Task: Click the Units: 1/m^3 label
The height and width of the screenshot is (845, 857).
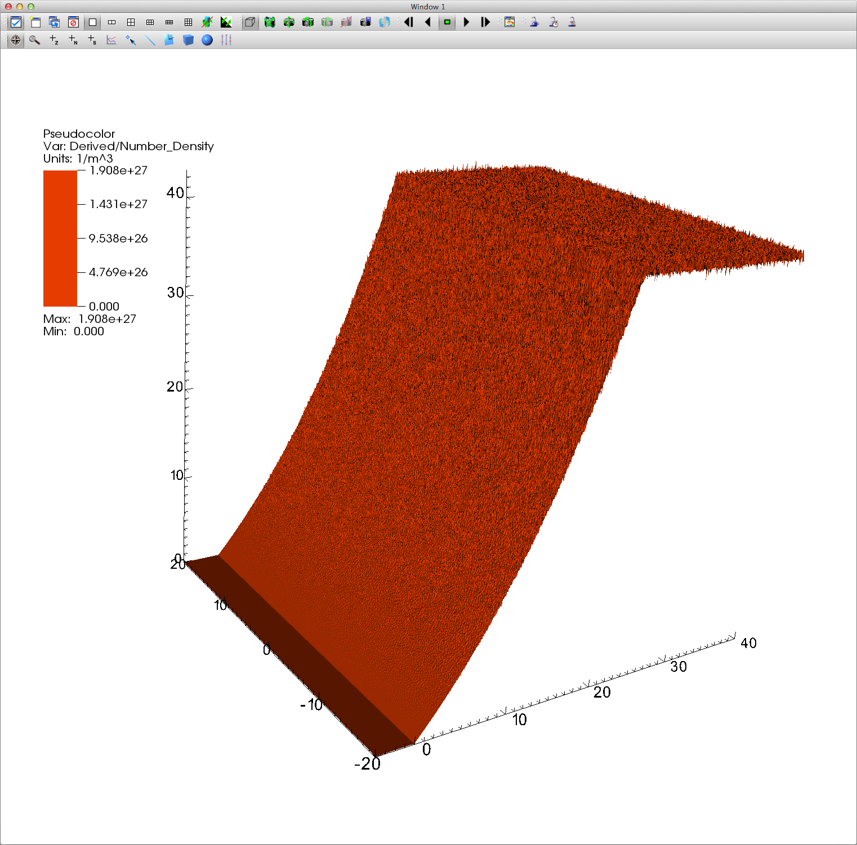Action: click(78, 159)
